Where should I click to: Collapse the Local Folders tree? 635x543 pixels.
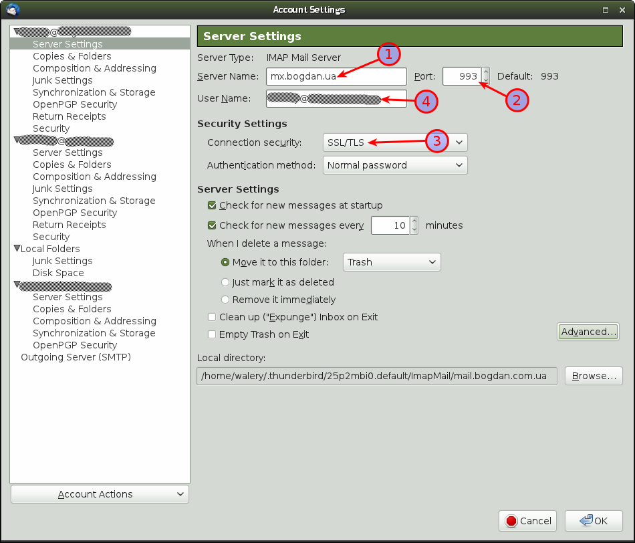17,248
